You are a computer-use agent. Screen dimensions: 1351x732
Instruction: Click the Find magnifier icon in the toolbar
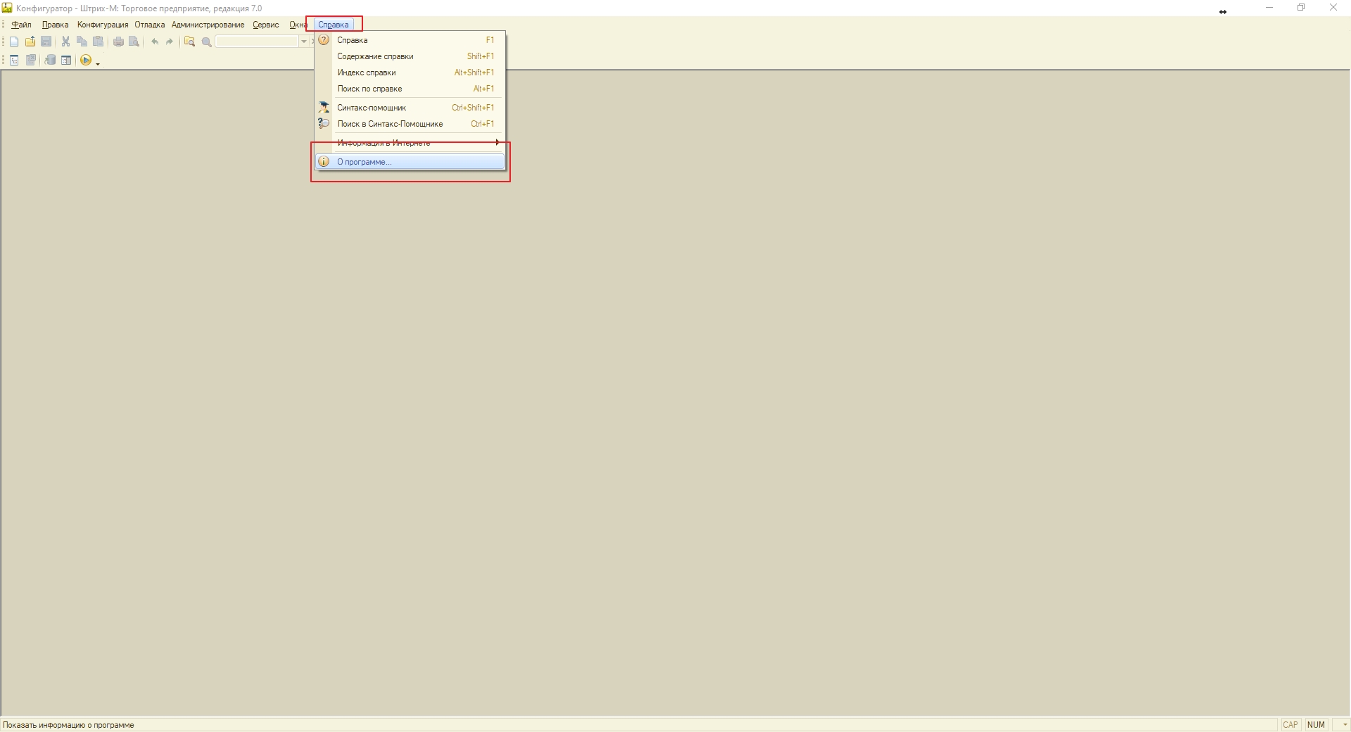click(x=207, y=42)
